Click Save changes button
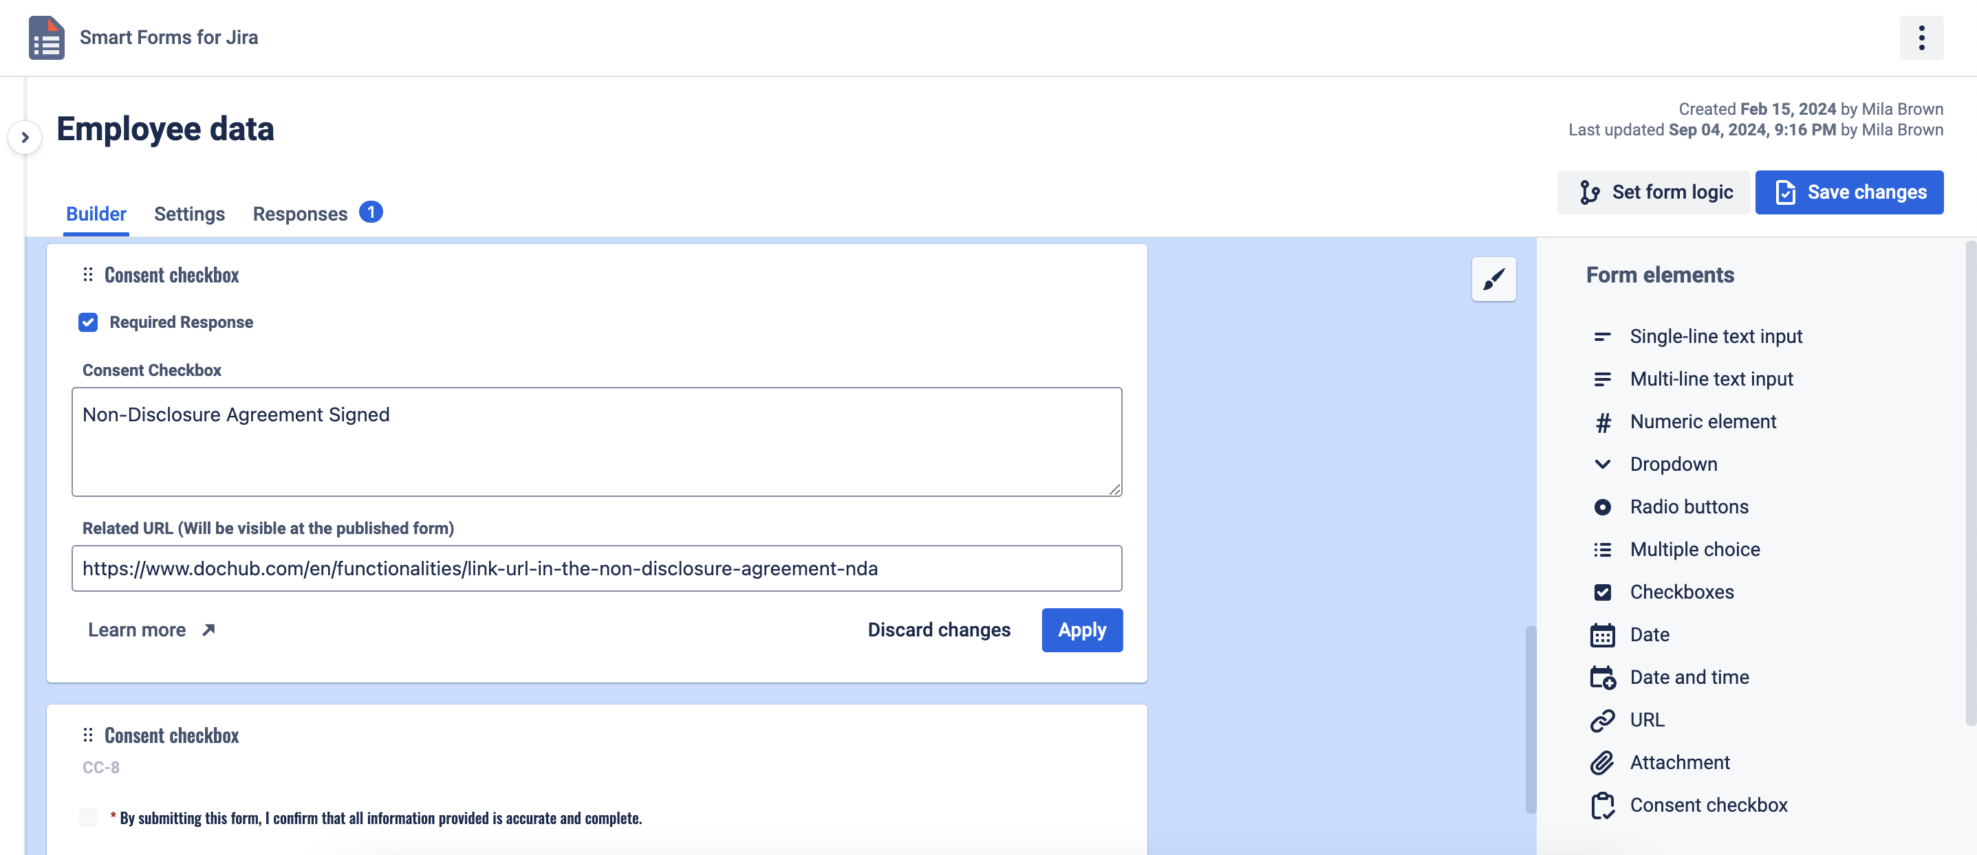The height and width of the screenshot is (855, 1977). point(1849,192)
